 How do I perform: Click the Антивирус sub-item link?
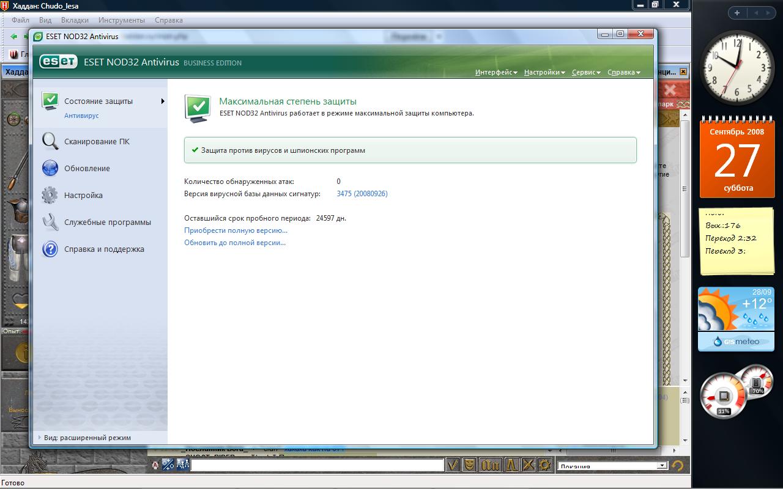81,116
